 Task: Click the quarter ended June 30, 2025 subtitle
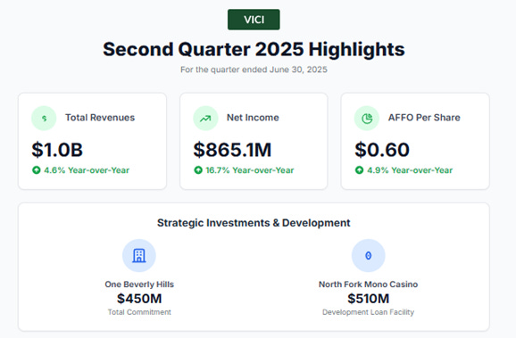coord(254,70)
